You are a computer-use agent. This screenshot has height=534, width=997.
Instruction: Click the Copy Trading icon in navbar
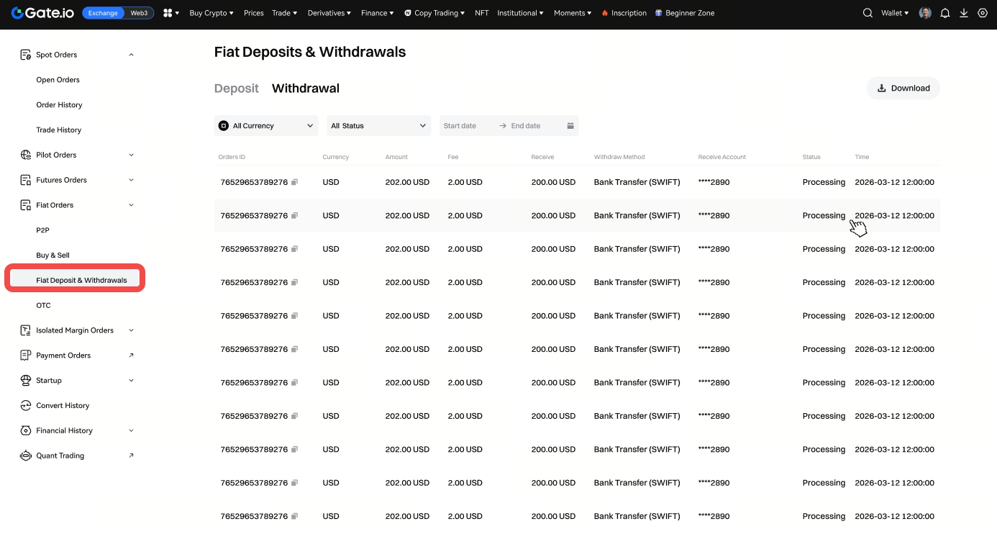pos(408,13)
